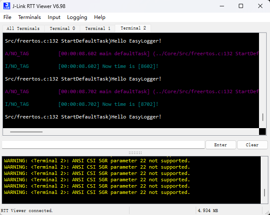Viewport: 270px width, 215px height.
Task: Open the Input menu
Action: click(54, 17)
